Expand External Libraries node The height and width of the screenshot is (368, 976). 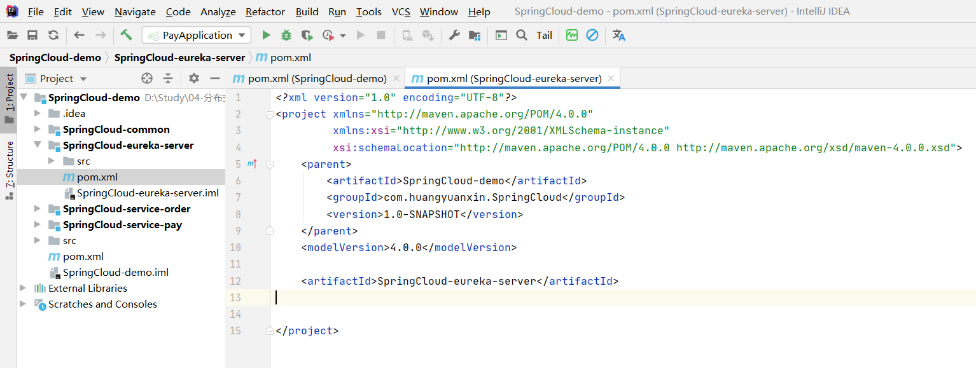(x=24, y=288)
